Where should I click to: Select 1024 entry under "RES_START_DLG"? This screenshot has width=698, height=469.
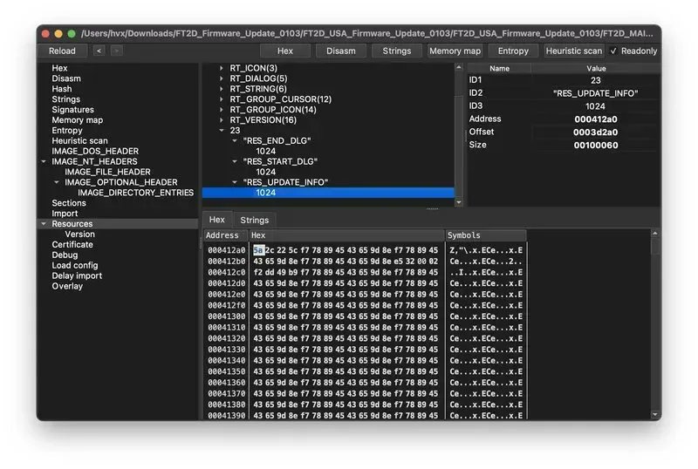point(266,172)
